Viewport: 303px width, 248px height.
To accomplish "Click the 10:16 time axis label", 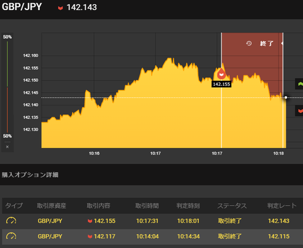I will point(94,153).
